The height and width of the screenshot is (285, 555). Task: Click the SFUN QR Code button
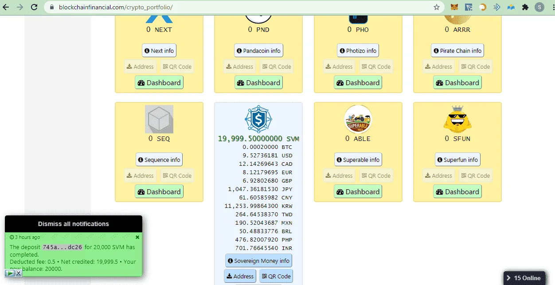pos(475,176)
